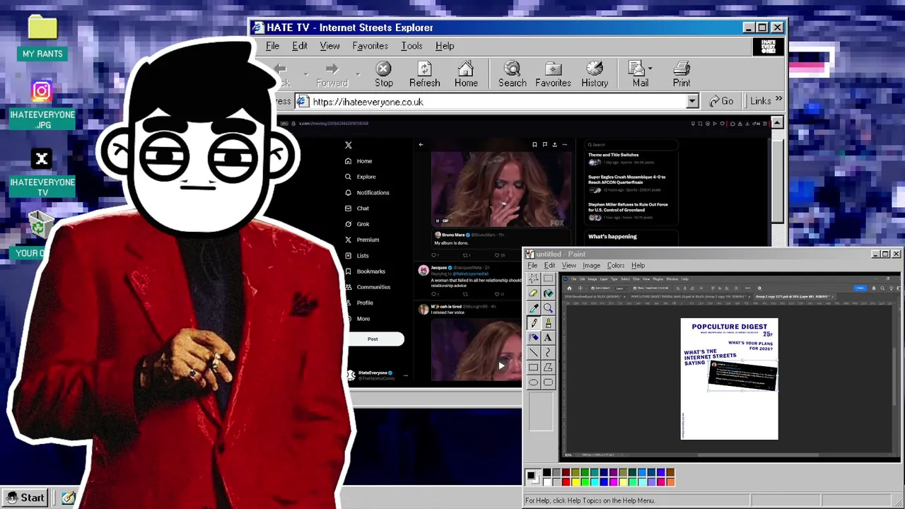Select the rectangular Select tool in Paint

click(x=548, y=278)
